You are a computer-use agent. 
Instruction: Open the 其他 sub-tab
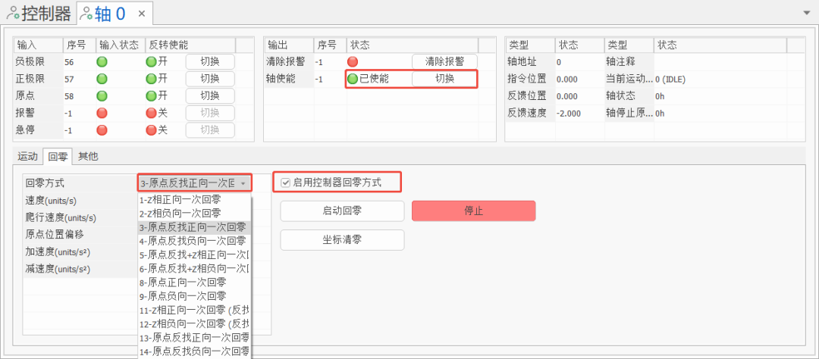click(88, 155)
